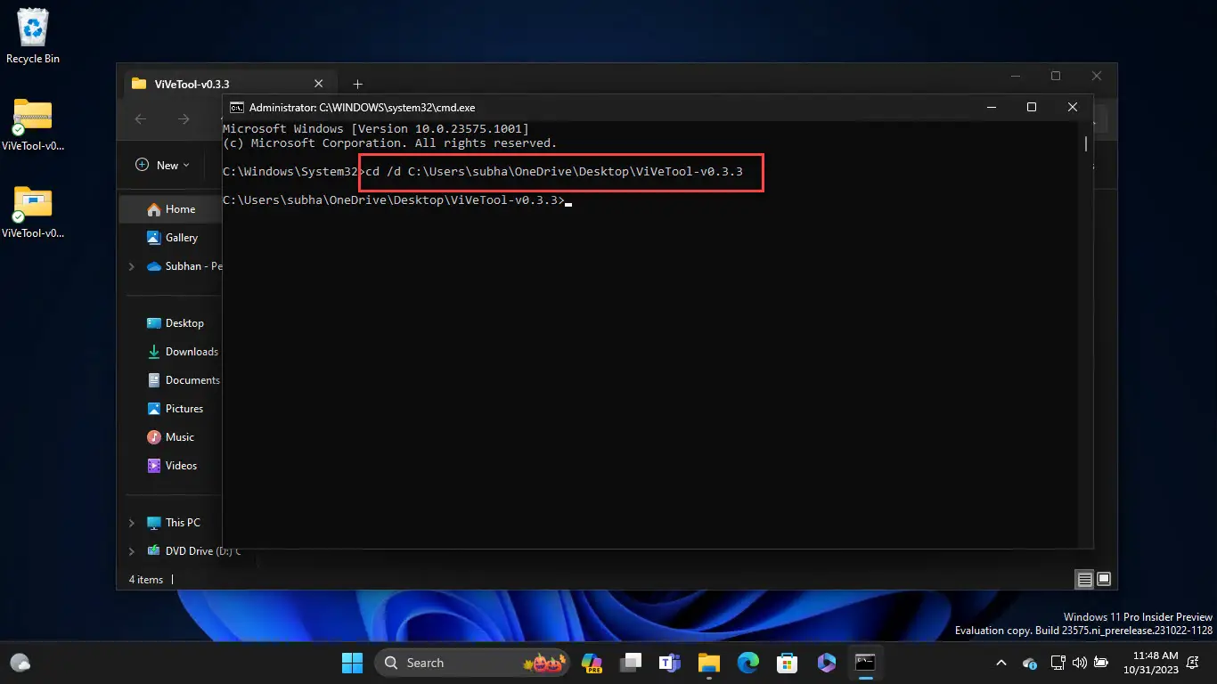
Task: Click the volume tray icon
Action: point(1080,663)
